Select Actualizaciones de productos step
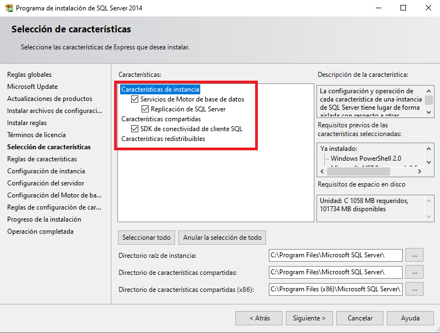Image resolution: width=440 pixels, height=333 pixels. click(50, 99)
